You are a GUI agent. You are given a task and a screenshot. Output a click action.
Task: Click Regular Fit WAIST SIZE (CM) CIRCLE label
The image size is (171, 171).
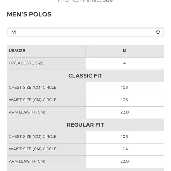point(33,149)
